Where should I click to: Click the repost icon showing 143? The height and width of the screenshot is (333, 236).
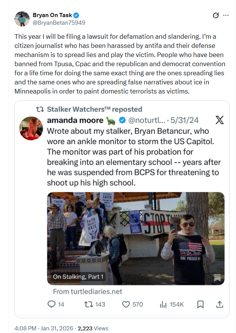88,304
